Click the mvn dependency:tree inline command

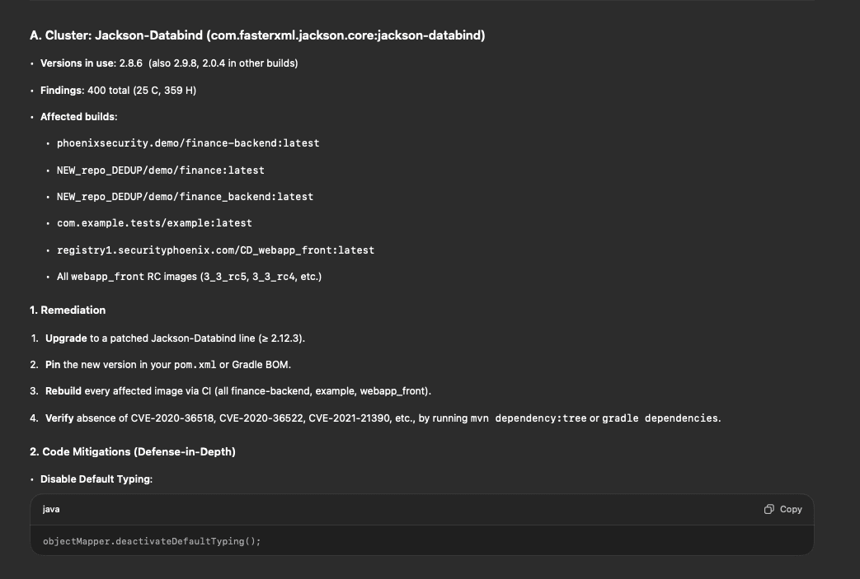529,418
